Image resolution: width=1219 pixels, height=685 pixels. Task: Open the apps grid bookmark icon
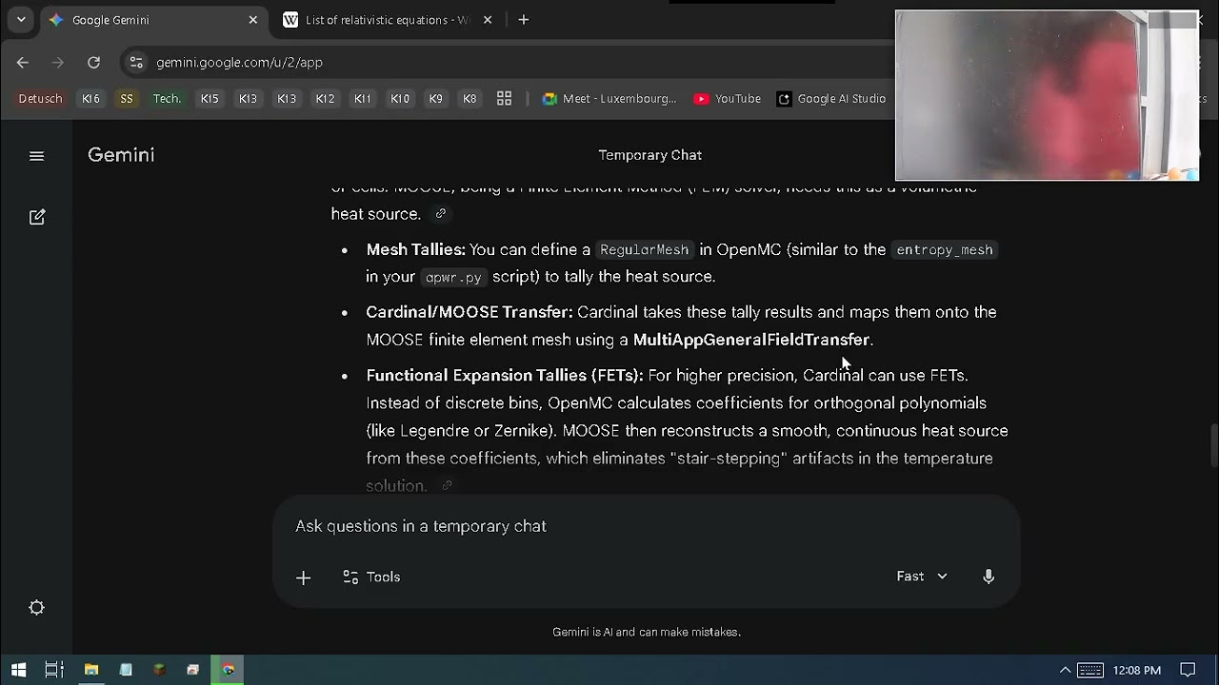(x=504, y=98)
